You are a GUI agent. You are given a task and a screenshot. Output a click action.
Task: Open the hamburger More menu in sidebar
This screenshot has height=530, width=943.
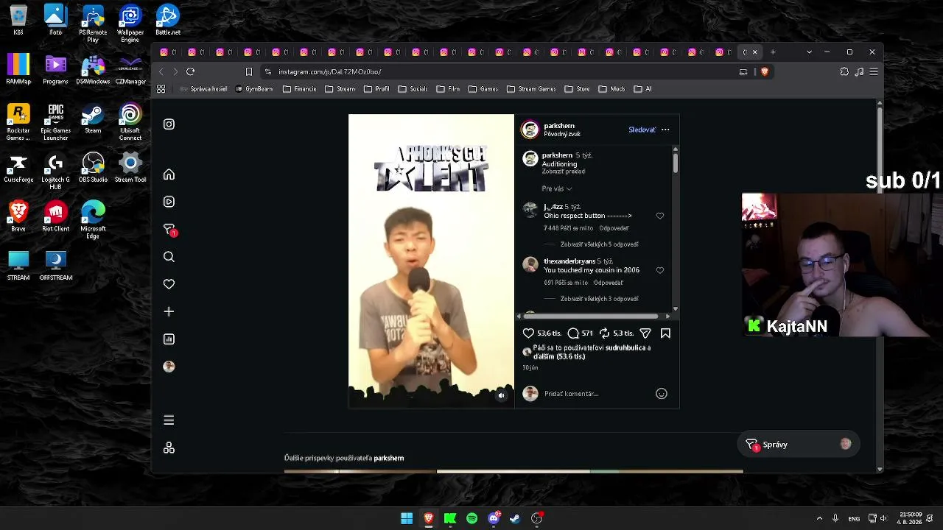(169, 420)
